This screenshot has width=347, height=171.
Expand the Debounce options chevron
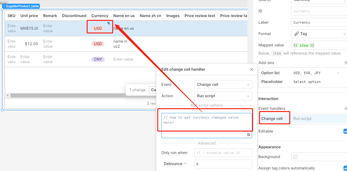[x=185, y=163]
